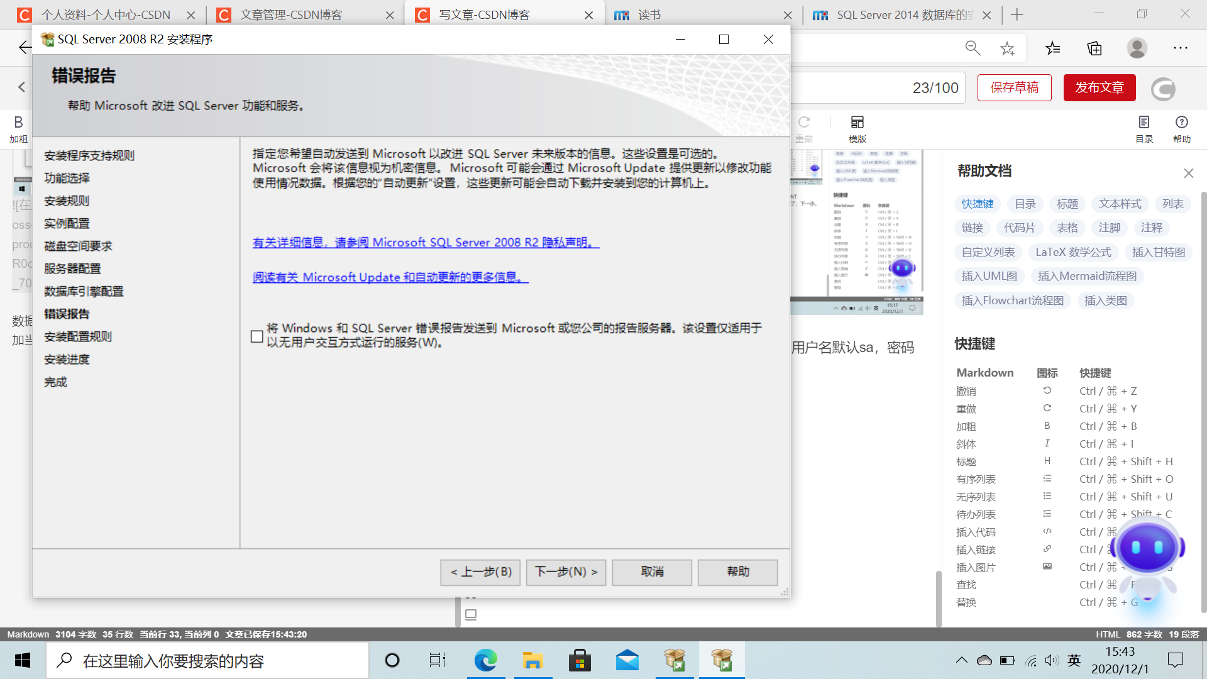Open Mail app from taskbar
The image size is (1207, 679).
627,661
